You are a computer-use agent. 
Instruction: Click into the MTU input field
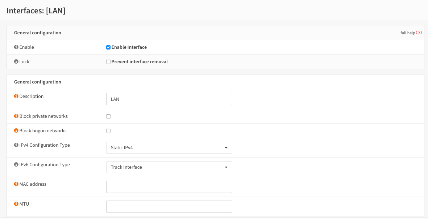click(x=169, y=207)
